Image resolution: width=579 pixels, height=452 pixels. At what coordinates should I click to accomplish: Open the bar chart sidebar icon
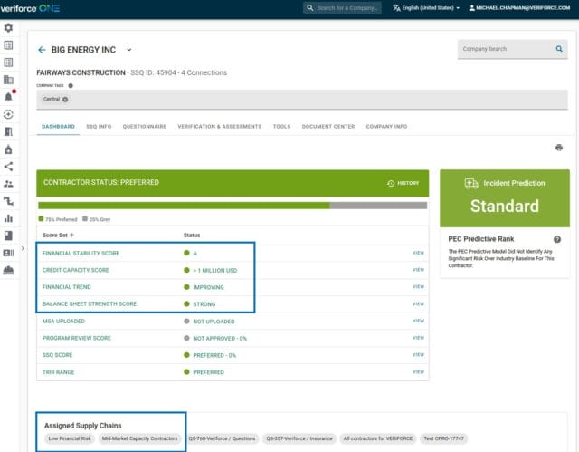tap(8, 218)
